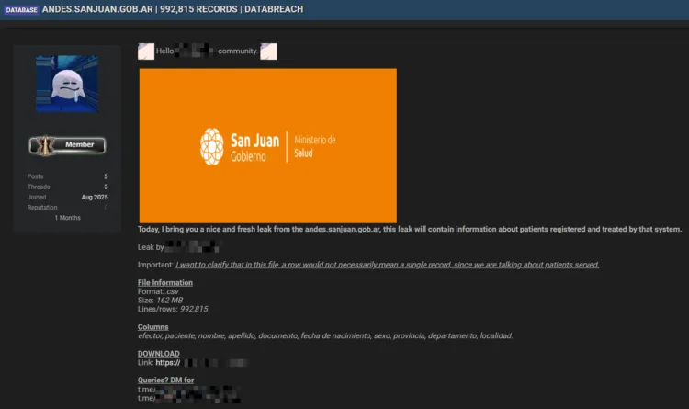Click the emoji image after 'community.'
689x409 pixels.
pyautogui.click(x=268, y=51)
